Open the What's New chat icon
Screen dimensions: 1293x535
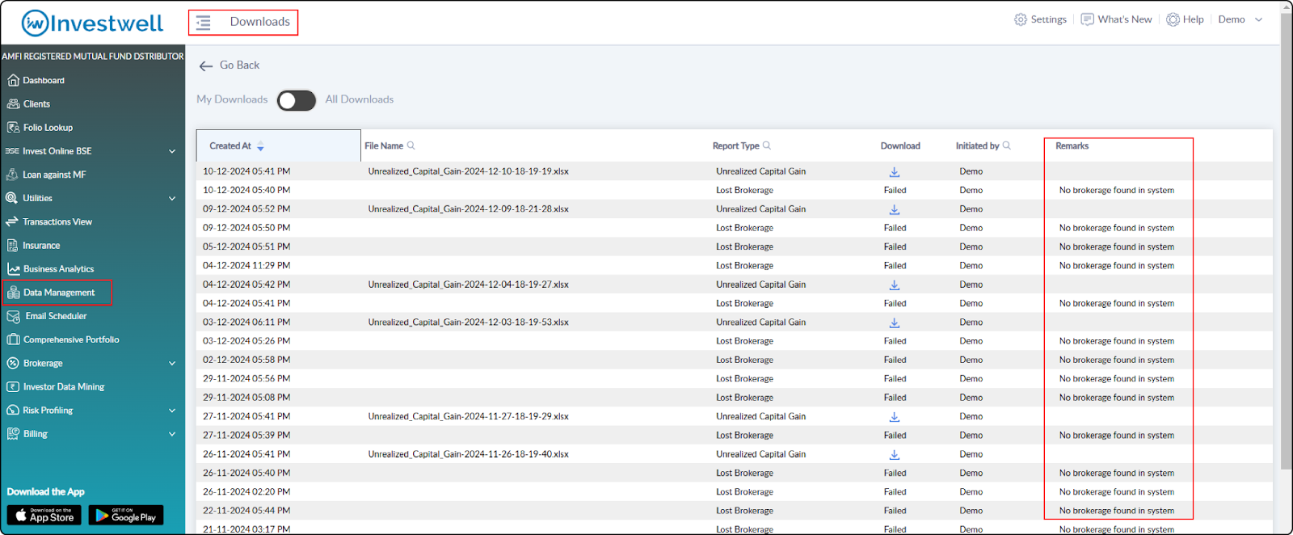1088,19
